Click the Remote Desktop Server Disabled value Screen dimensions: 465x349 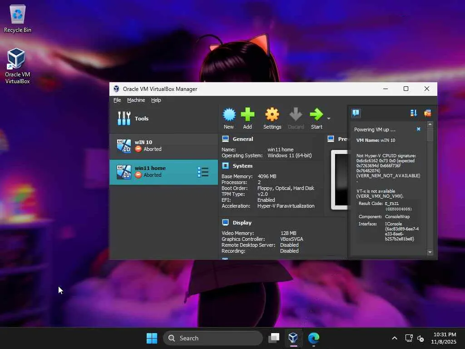click(289, 245)
